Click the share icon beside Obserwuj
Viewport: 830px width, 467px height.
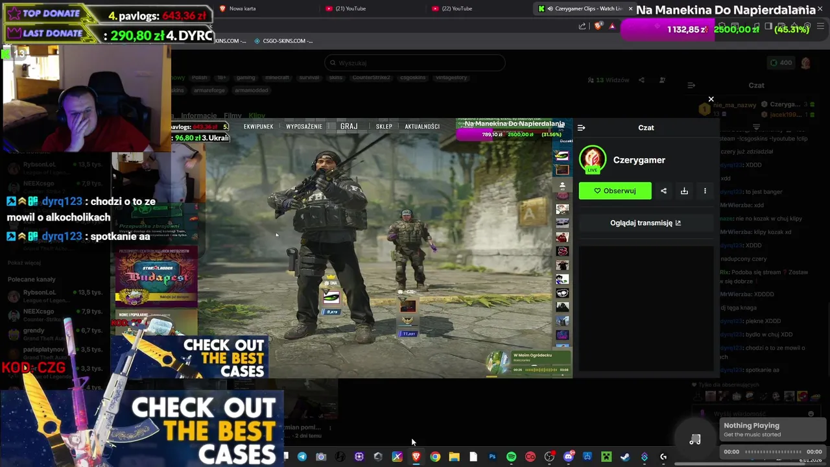pyautogui.click(x=663, y=191)
